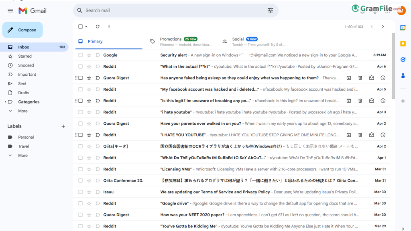Select the NEET 2020 paper email checkbox

(x=80, y=215)
